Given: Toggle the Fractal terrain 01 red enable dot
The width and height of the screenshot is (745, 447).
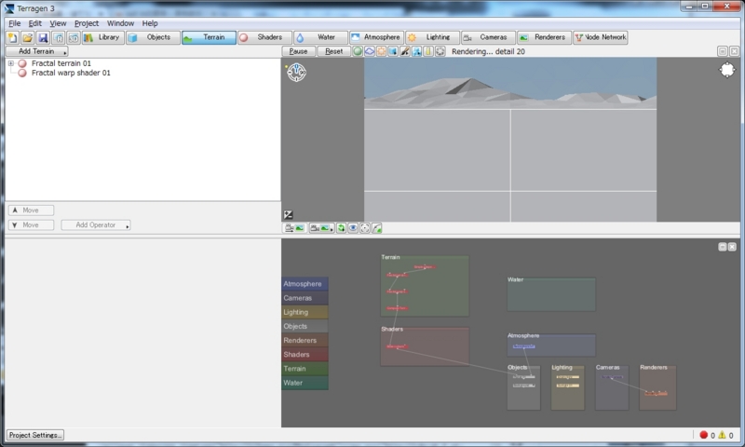Looking at the screenshot, I should 21,63.
